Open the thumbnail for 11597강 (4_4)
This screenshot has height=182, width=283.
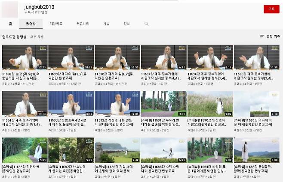coord(164,57)
